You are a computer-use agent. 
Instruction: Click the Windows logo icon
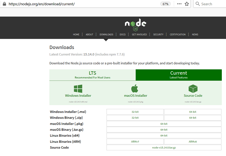pos(78,89)
